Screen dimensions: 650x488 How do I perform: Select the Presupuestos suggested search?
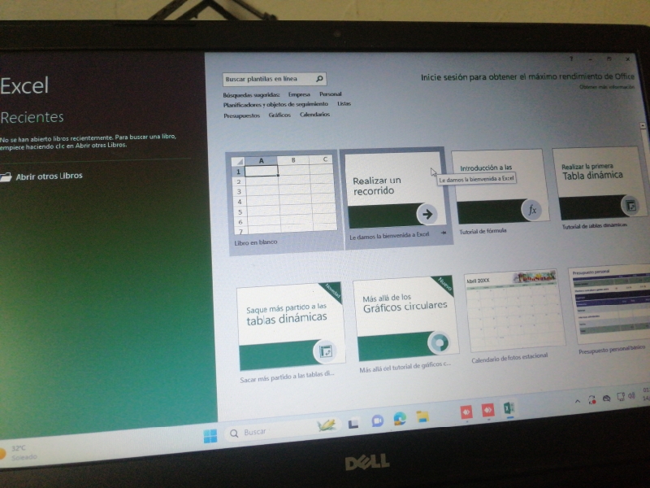[x=241, y=115]
